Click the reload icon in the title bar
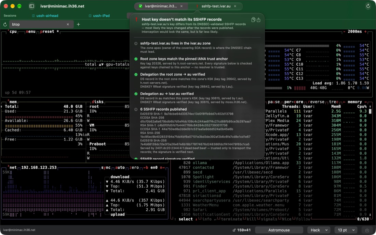The height and width of the screenshot is (235, 376). tap(368, 6)
